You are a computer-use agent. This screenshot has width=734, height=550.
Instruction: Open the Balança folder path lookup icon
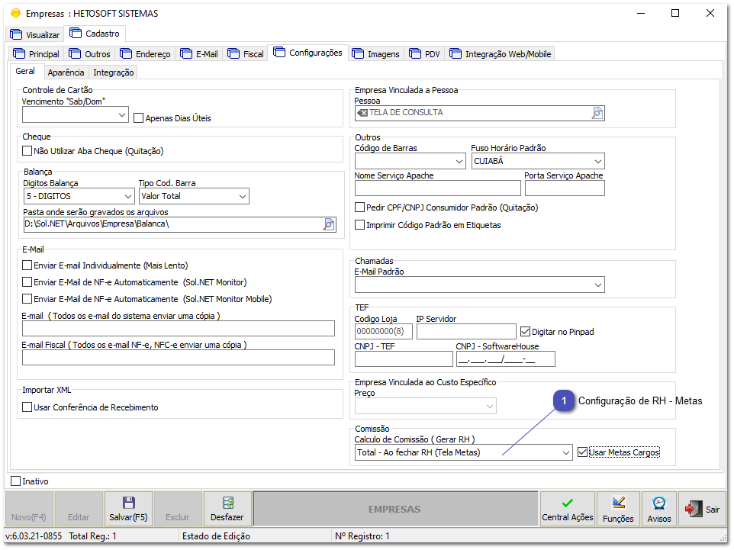[x=328, y=224]
